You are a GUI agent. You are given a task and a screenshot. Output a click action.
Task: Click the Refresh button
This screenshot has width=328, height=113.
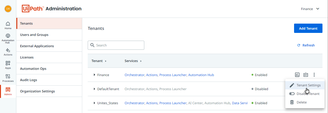[x=306, y=45]
